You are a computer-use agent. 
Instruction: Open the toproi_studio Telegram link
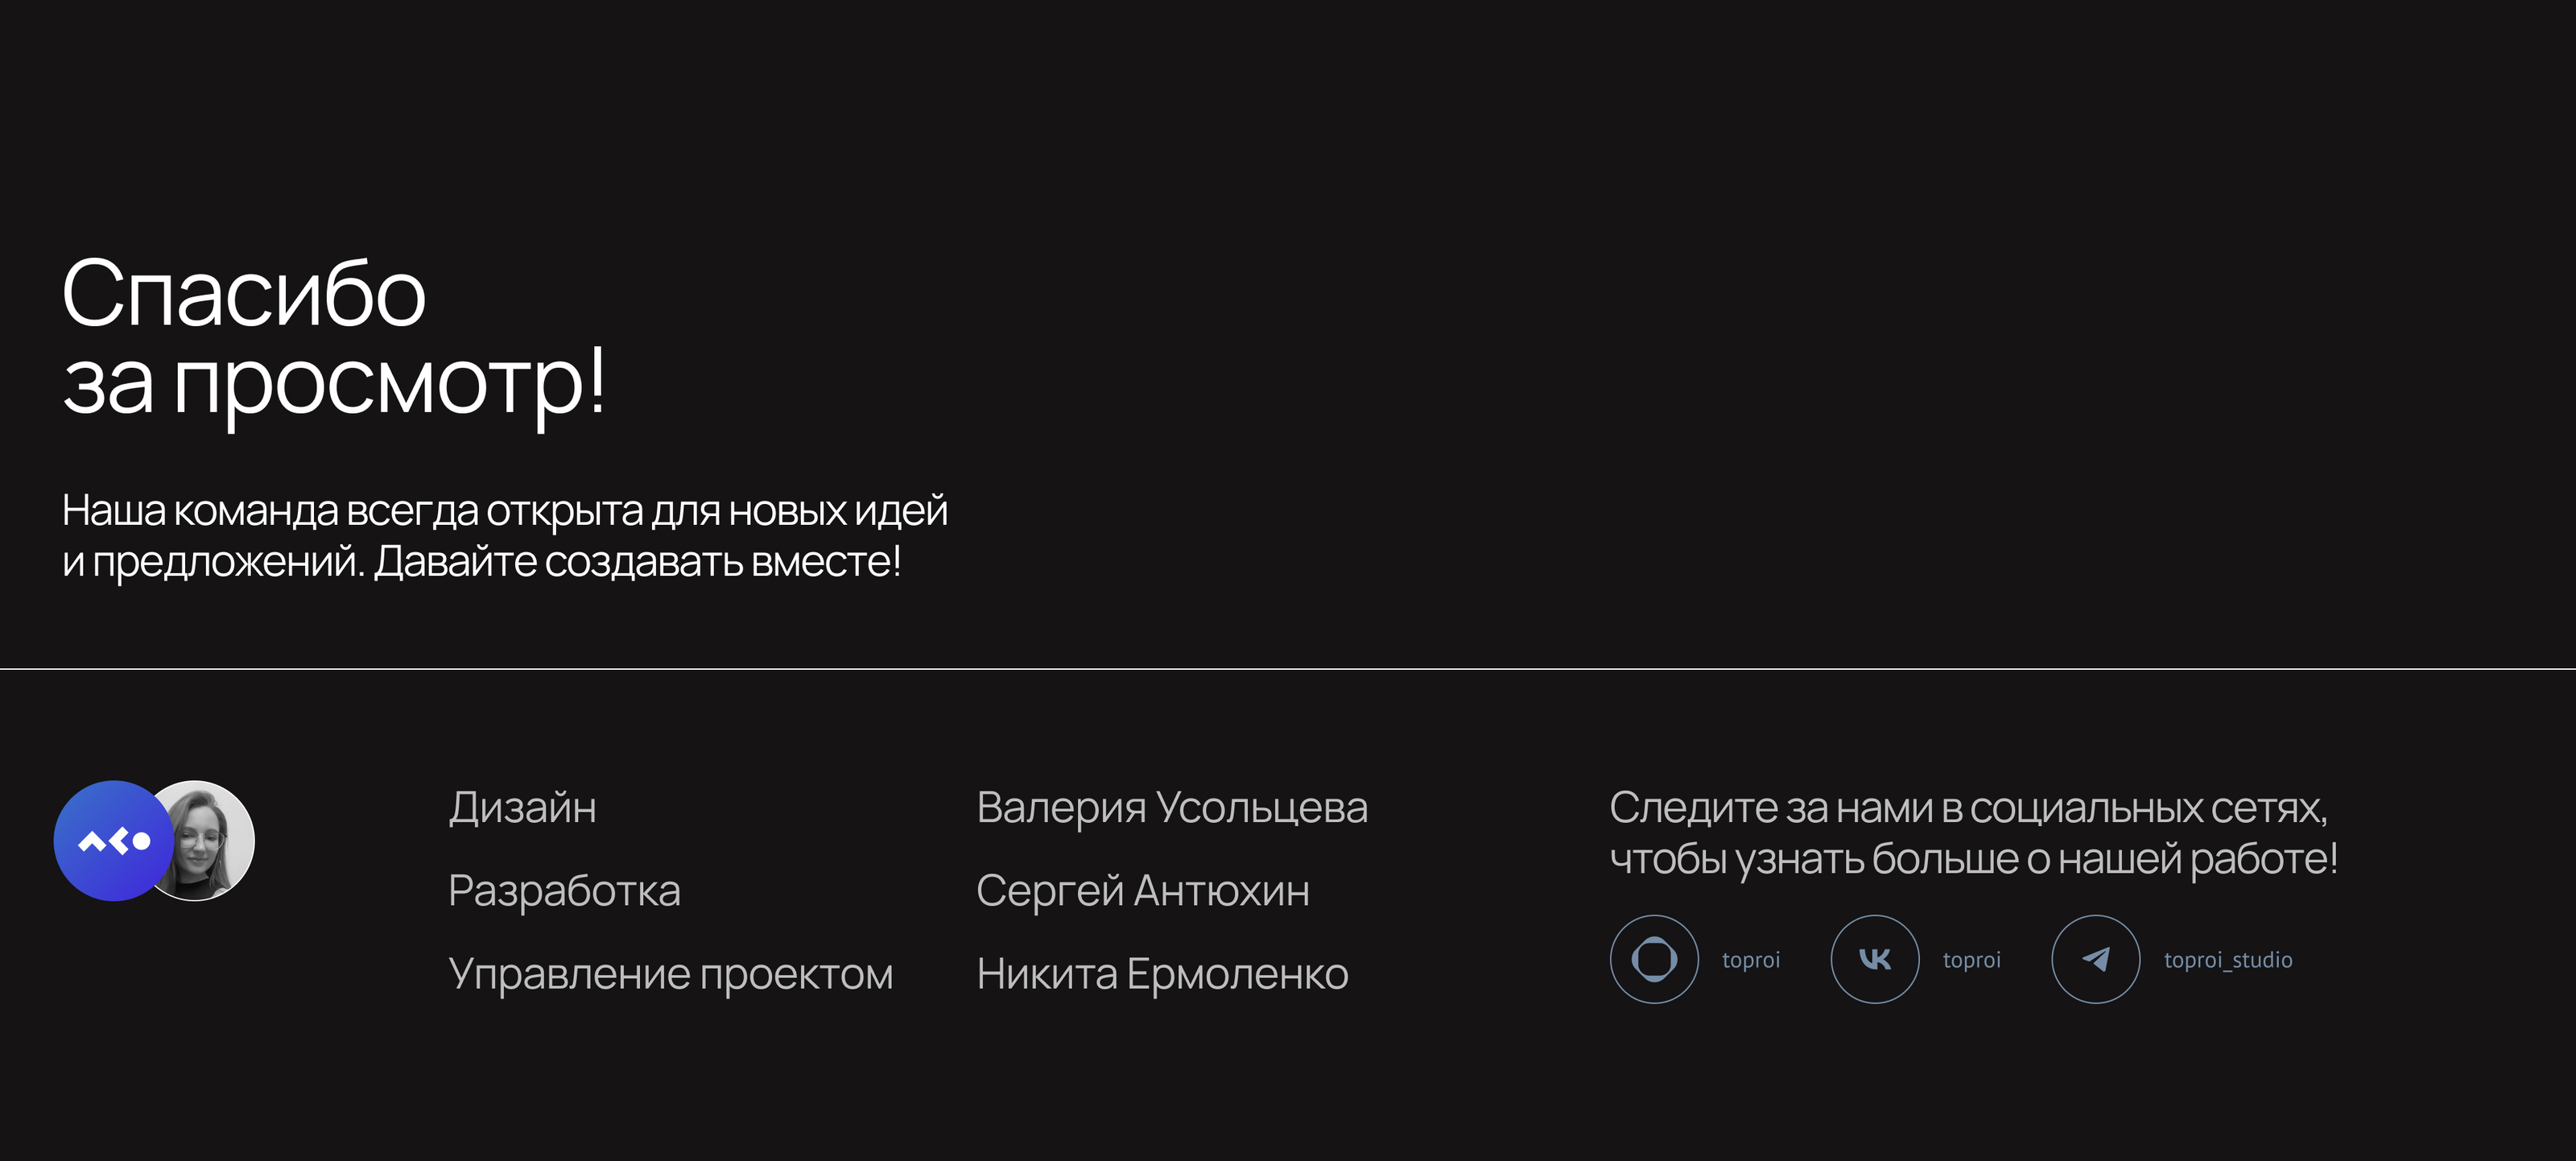point(2227,960)
